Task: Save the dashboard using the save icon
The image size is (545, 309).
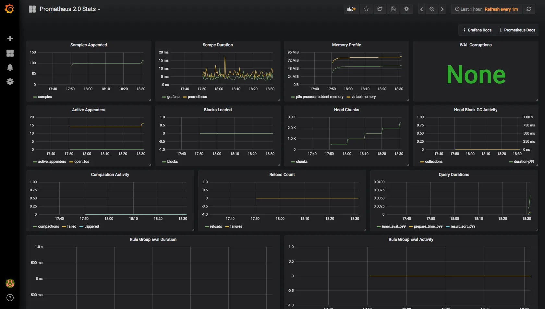Action: [393, 9]
